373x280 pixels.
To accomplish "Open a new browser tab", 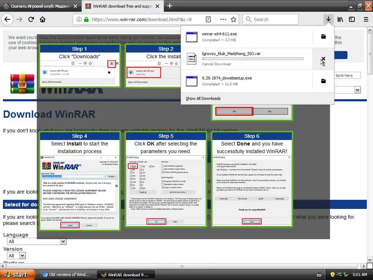I will point(170,6).
